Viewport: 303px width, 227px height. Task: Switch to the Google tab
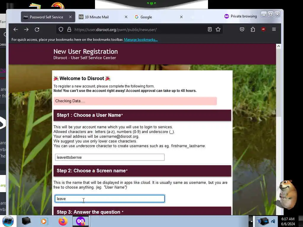(x=159, y=17)
